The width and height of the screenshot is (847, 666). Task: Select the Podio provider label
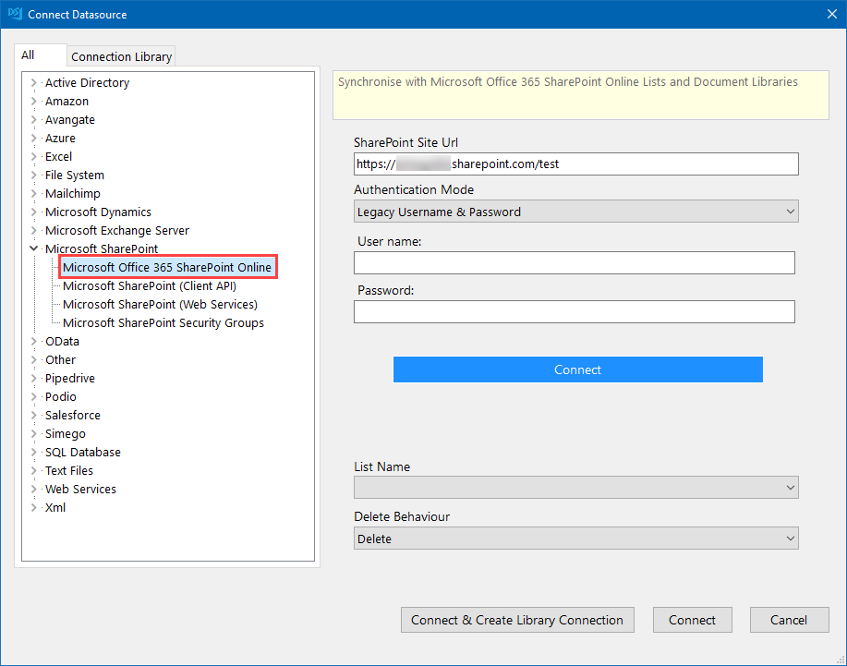[x=61, y=396]
